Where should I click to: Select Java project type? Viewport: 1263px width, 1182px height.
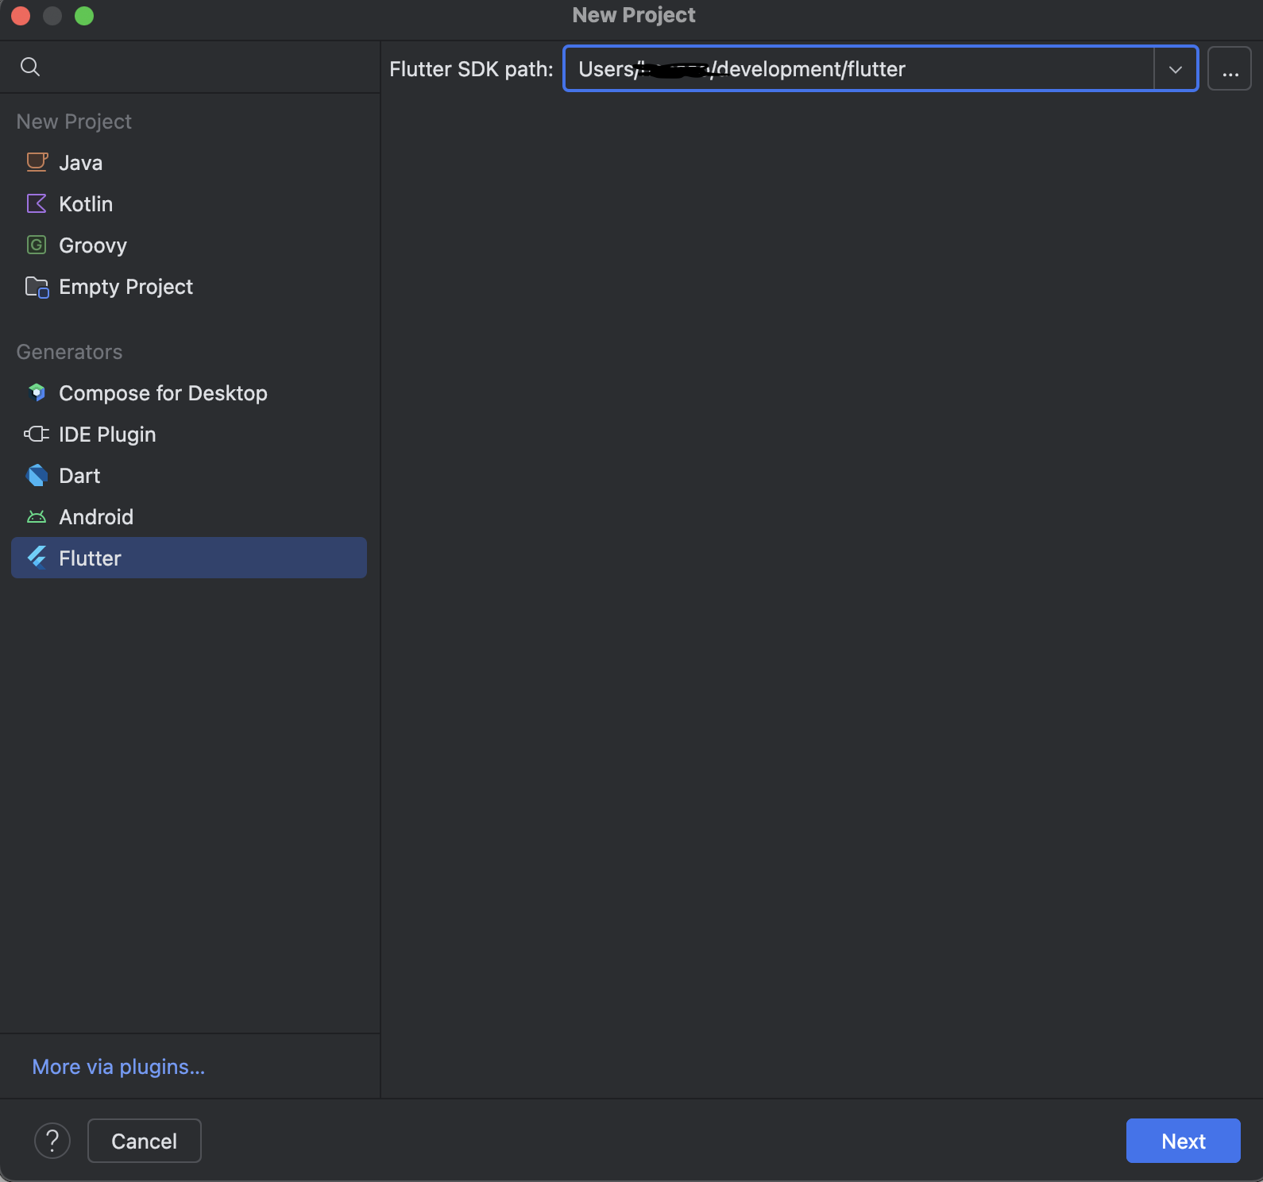(x=189, y=163)
